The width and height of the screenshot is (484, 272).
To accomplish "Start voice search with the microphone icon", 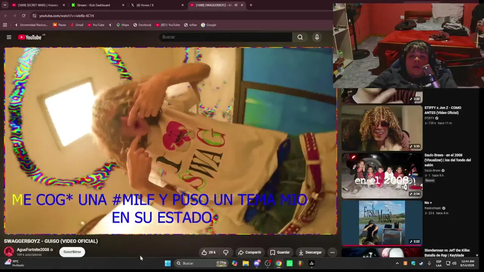I will point(317,37).
